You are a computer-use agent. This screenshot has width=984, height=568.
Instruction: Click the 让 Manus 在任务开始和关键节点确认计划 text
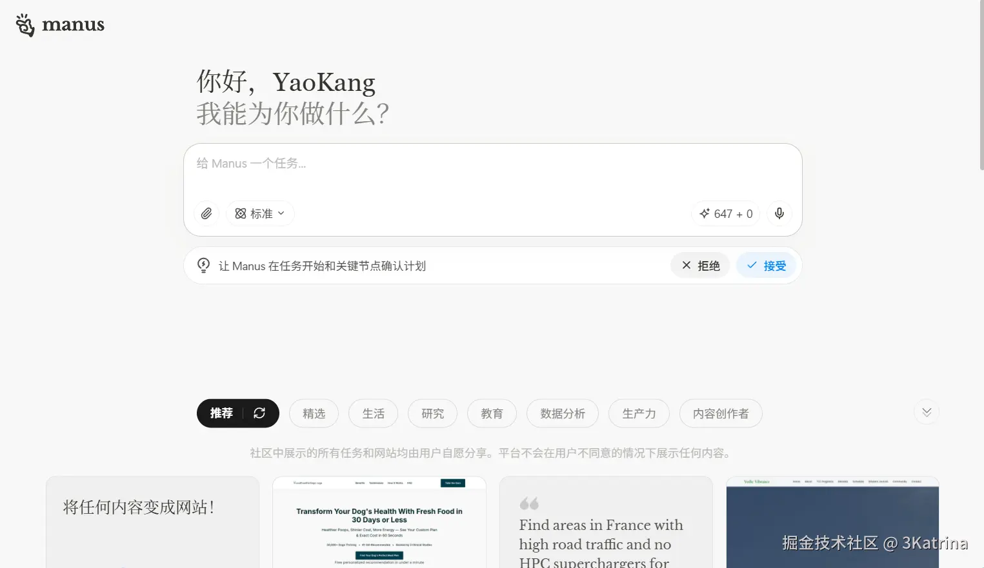pos(322,266)
